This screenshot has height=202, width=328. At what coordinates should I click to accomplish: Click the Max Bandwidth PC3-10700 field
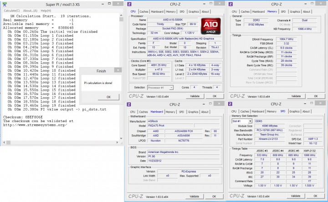269,130
